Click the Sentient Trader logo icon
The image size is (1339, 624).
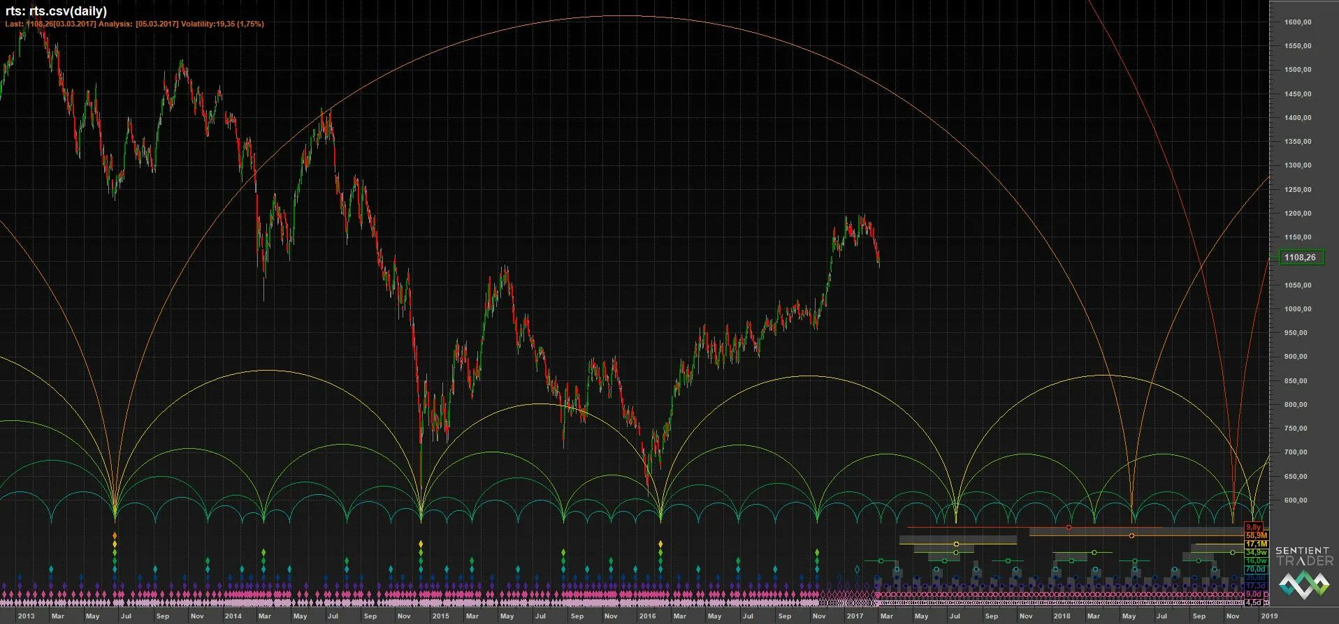point(1304,584)
